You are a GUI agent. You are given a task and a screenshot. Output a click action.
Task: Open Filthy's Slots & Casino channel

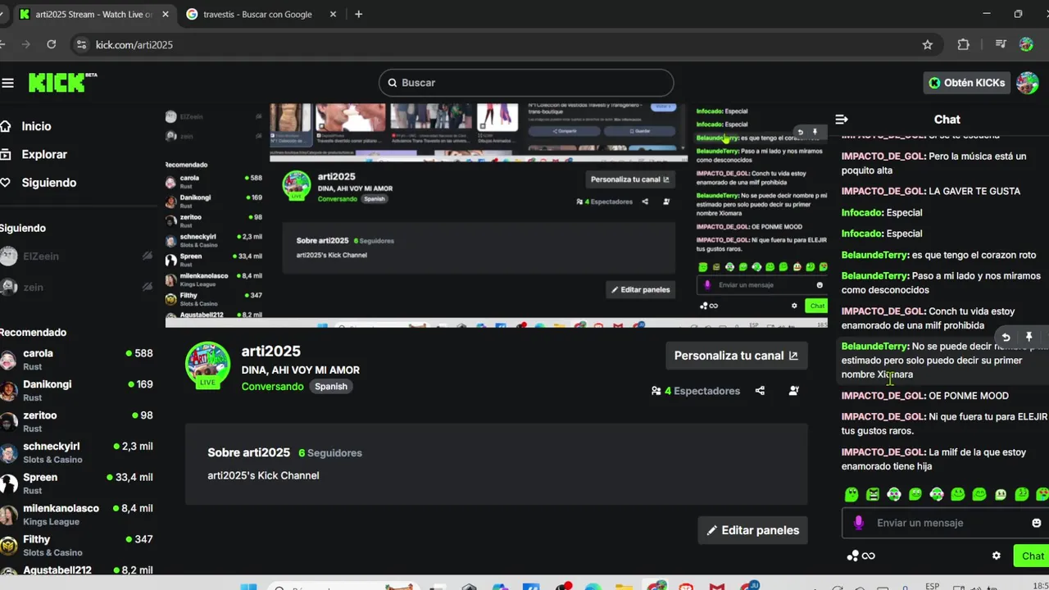tap(77, 546)
